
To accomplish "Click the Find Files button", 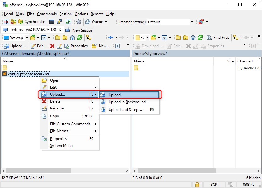I will click(x=218, y=38).
